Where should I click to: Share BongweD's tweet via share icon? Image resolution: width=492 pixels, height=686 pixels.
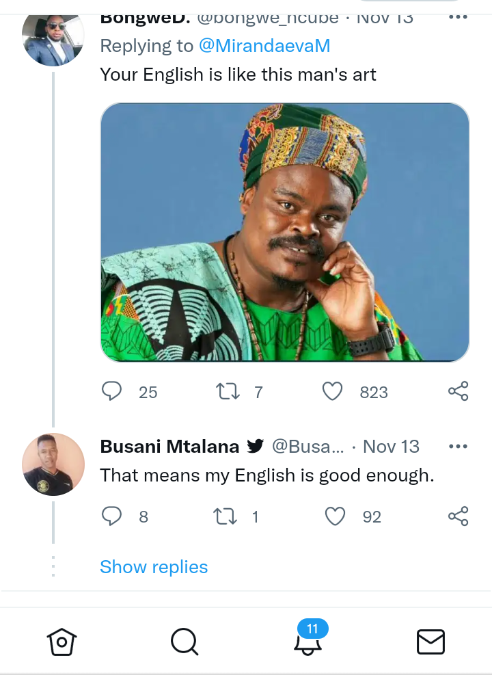click(x=458, y=391)
